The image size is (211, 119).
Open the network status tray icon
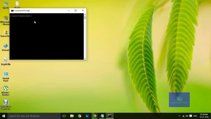[183, 116]
